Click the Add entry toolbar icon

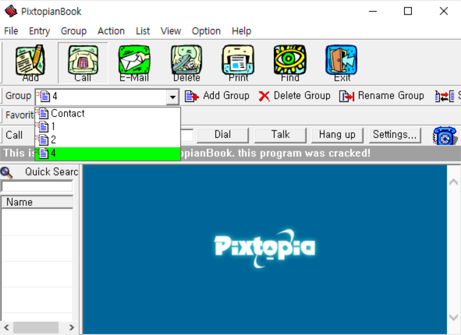tap(31, 63)
